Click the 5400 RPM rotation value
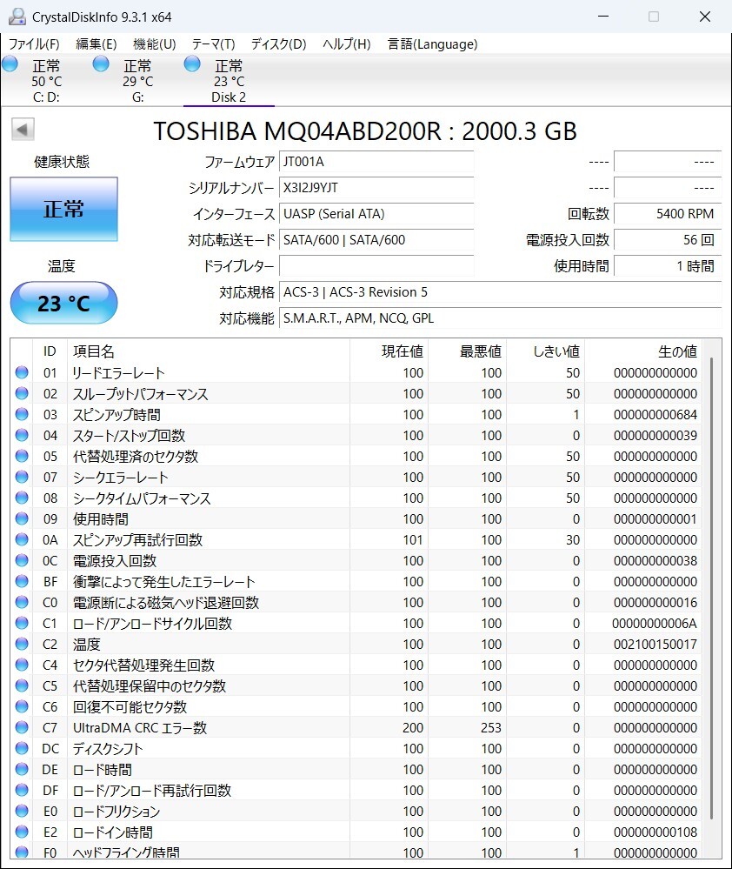 click(x=668, y=214)
